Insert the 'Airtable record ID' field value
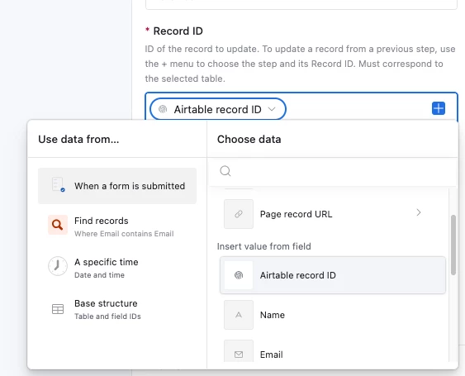This screenshot has height=376, width=465. (333, 275)
